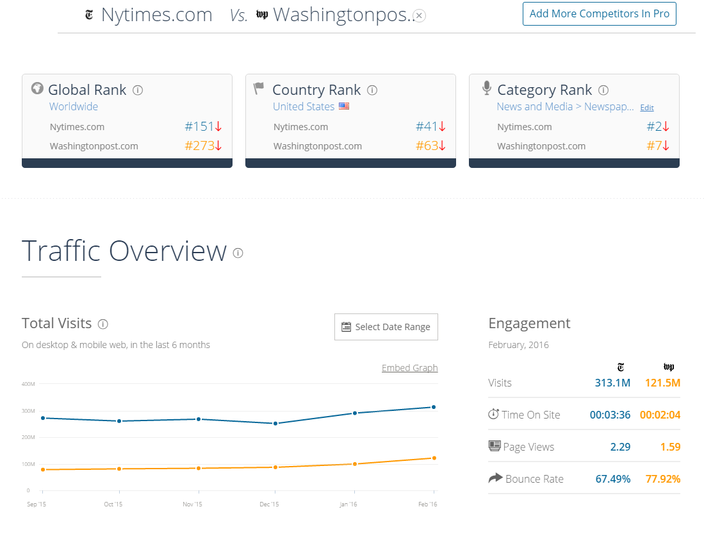Open News and Media > Newspap... category link

pyautogui.click(x=565, y=106)
